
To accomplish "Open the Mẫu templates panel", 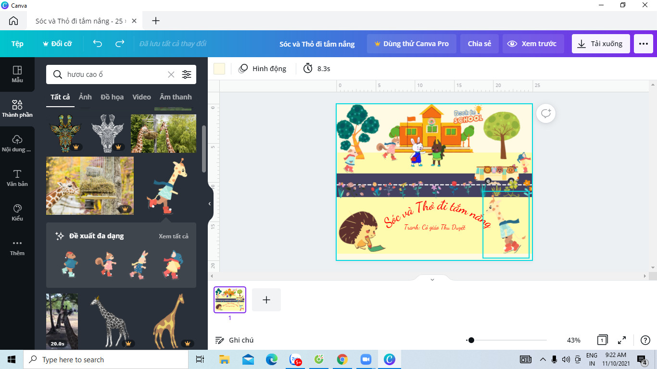I will (x=17, y=74).
